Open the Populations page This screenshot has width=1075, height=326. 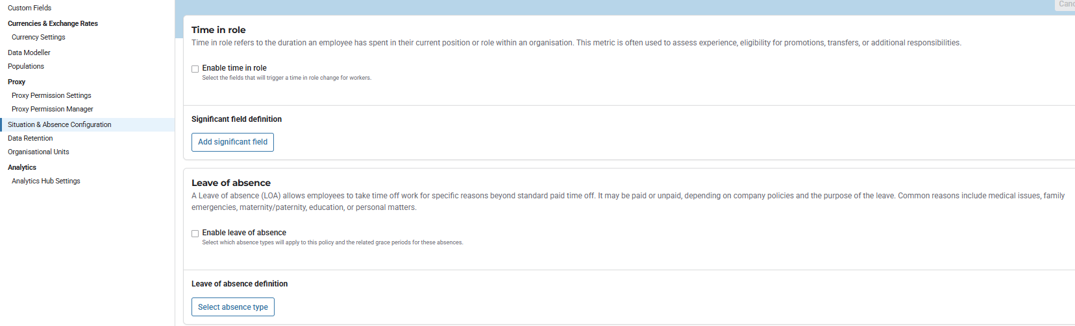point(26,66)
